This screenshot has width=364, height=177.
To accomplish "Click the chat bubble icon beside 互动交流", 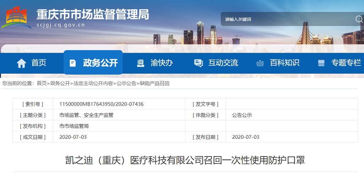I will tap(198, 63).
